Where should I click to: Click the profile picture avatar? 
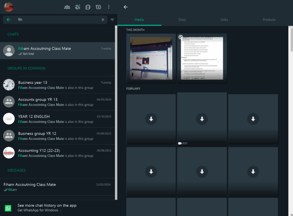coord(8,7)
